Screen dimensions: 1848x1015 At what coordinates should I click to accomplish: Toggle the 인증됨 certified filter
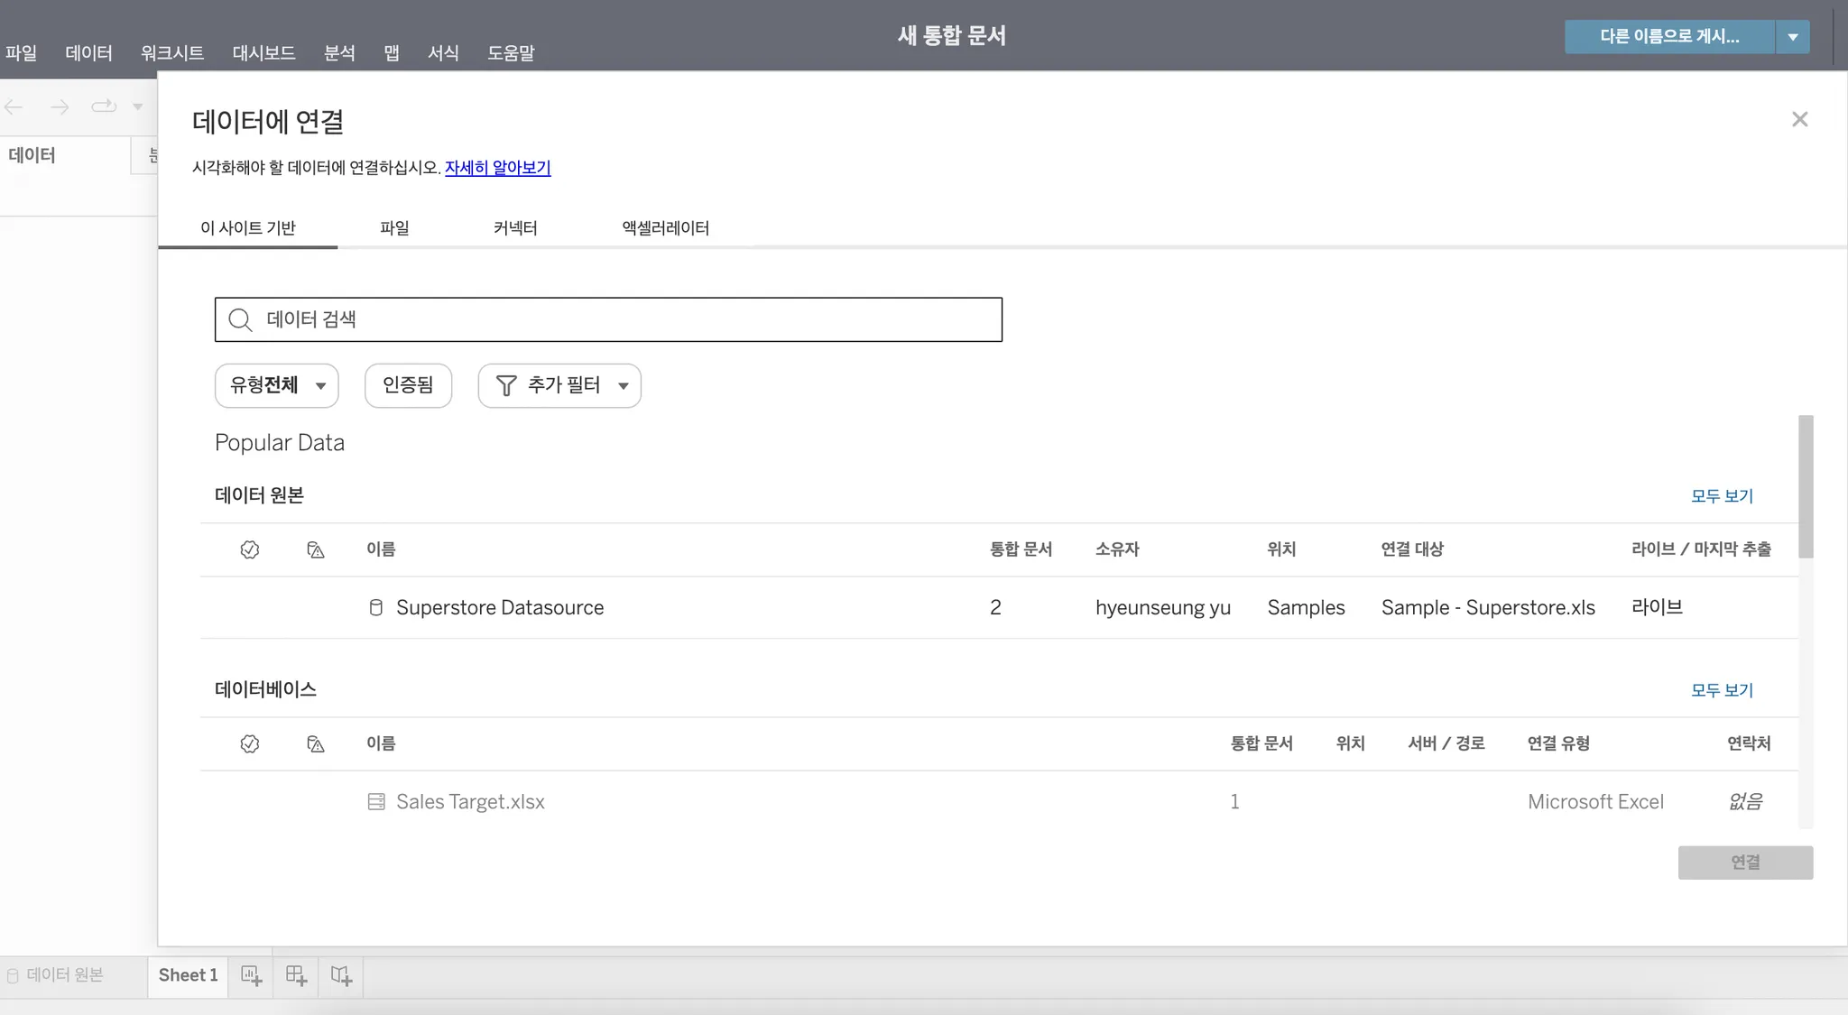[408, 385]
